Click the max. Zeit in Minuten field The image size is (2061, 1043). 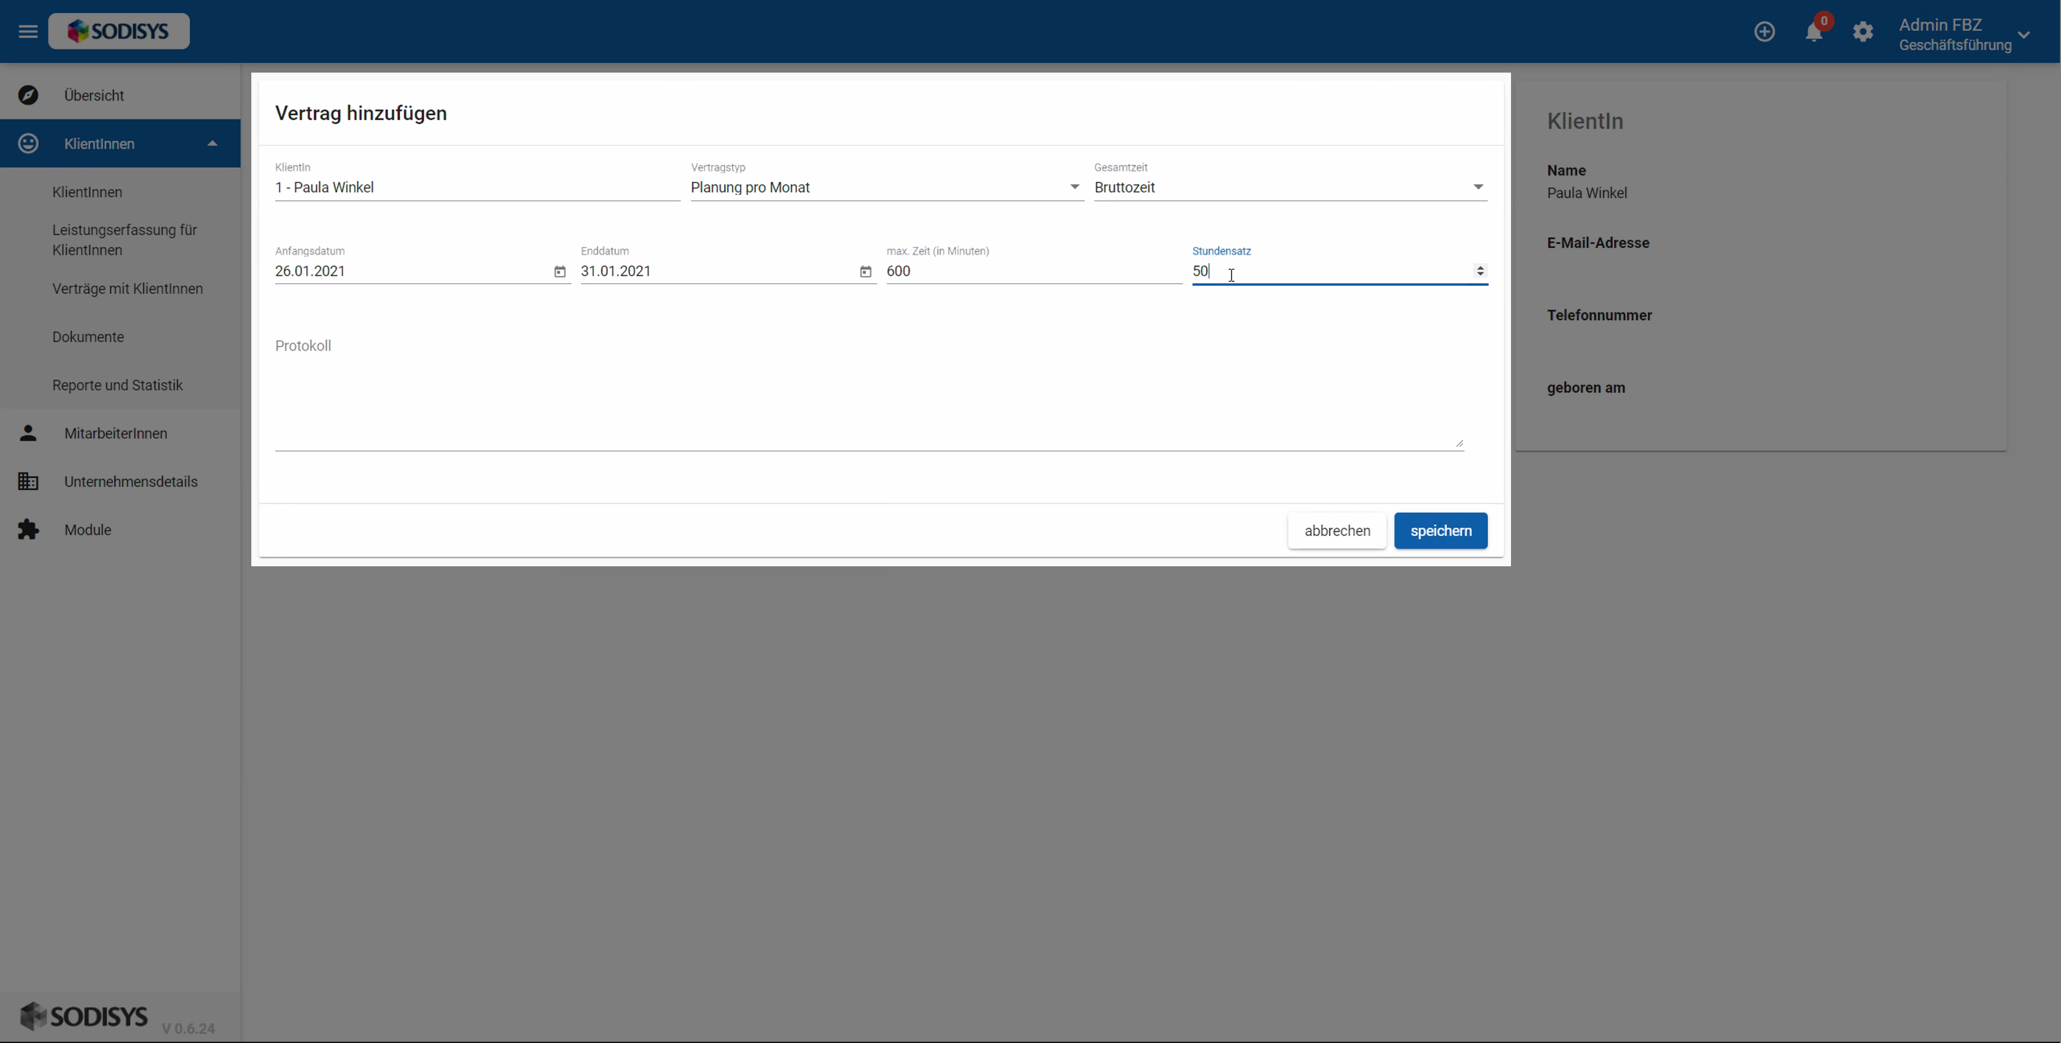coord(1034,271)
